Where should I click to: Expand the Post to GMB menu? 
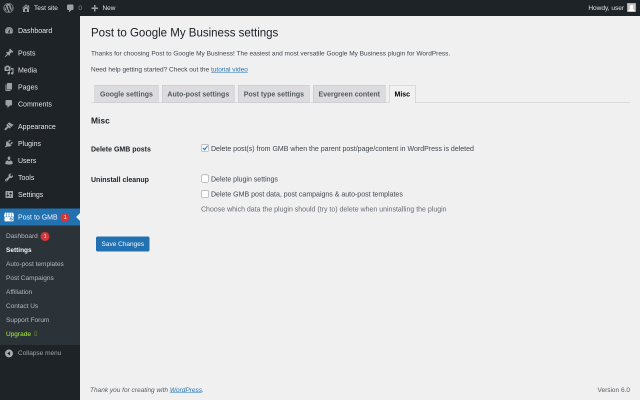(x=37, y=217)
